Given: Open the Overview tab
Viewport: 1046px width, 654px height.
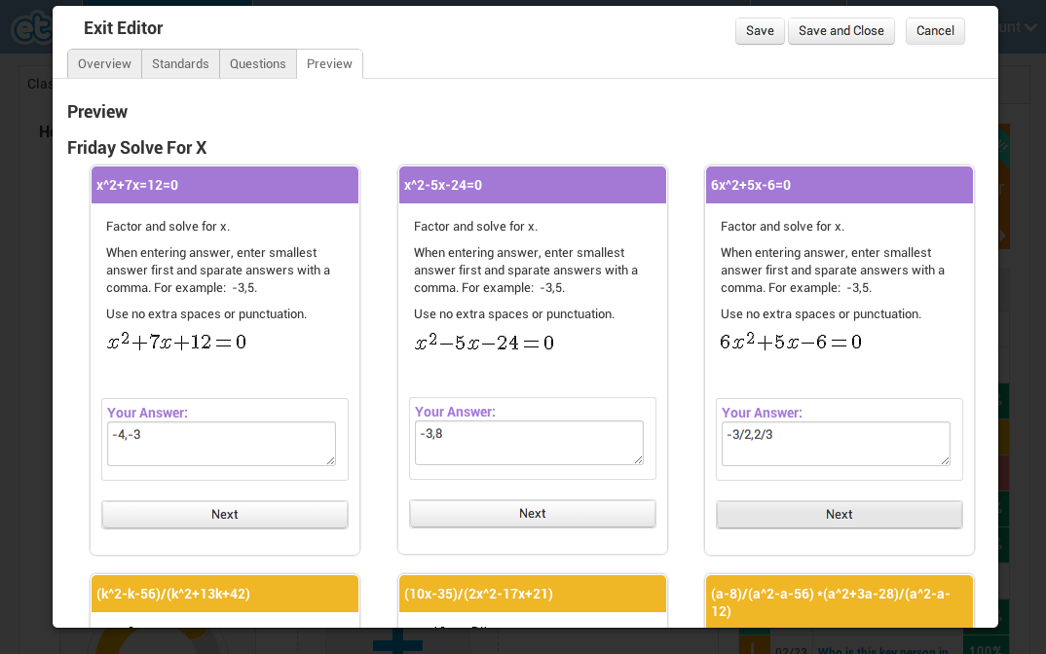Looking at the screenshot, I should click(x=104, y=64).
